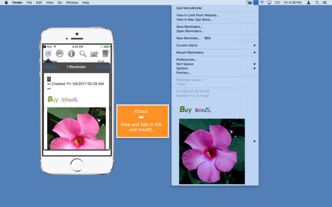
Task: Tap the share photo icon on iPhone
Action: tap(94, 54)
